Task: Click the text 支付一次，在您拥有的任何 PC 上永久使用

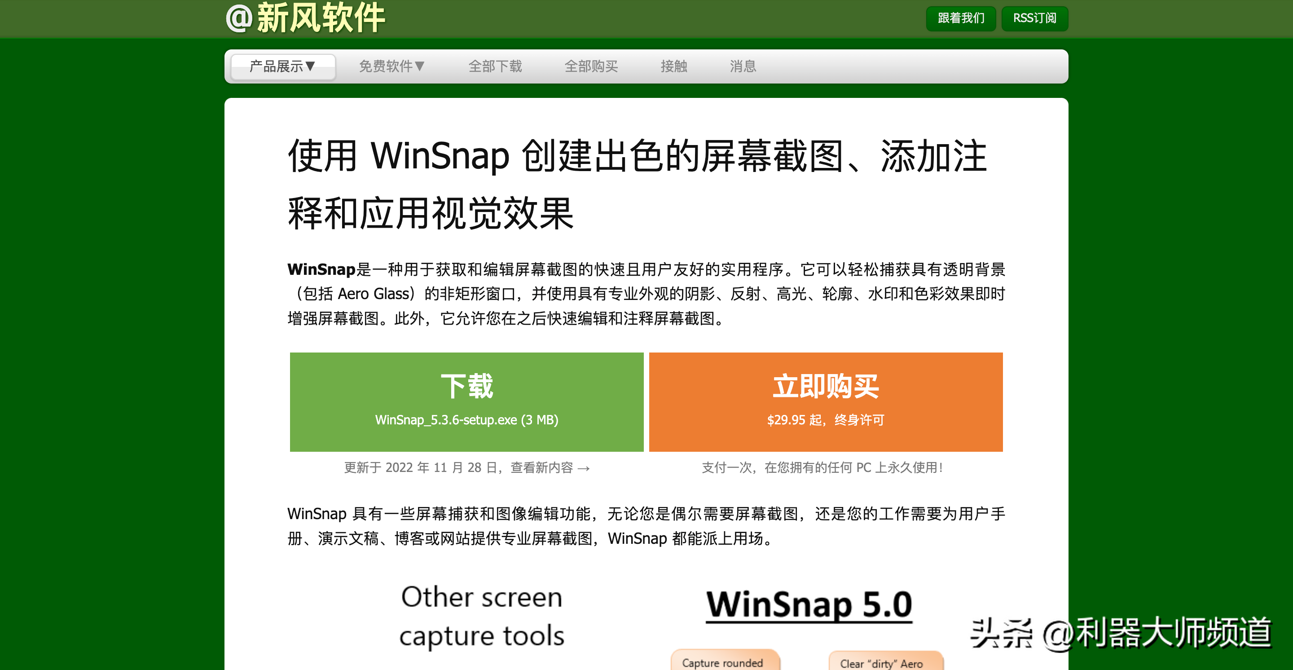Action: 822,467
